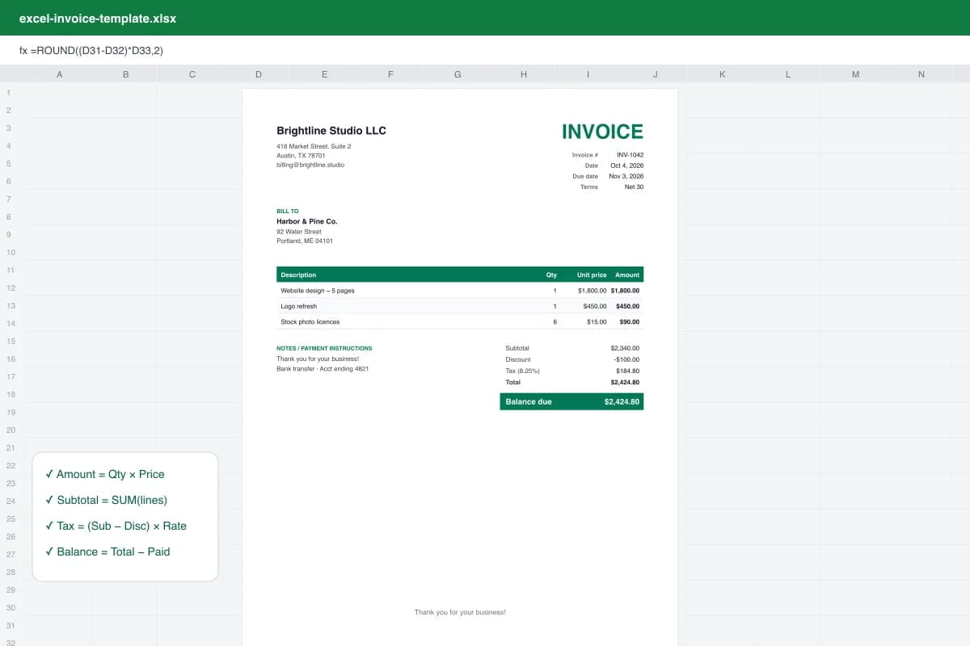This screenshot has width=970, height=646.
Task: Click the Amount = Qty × Price checklist line
Action: [x=105, y=474]
